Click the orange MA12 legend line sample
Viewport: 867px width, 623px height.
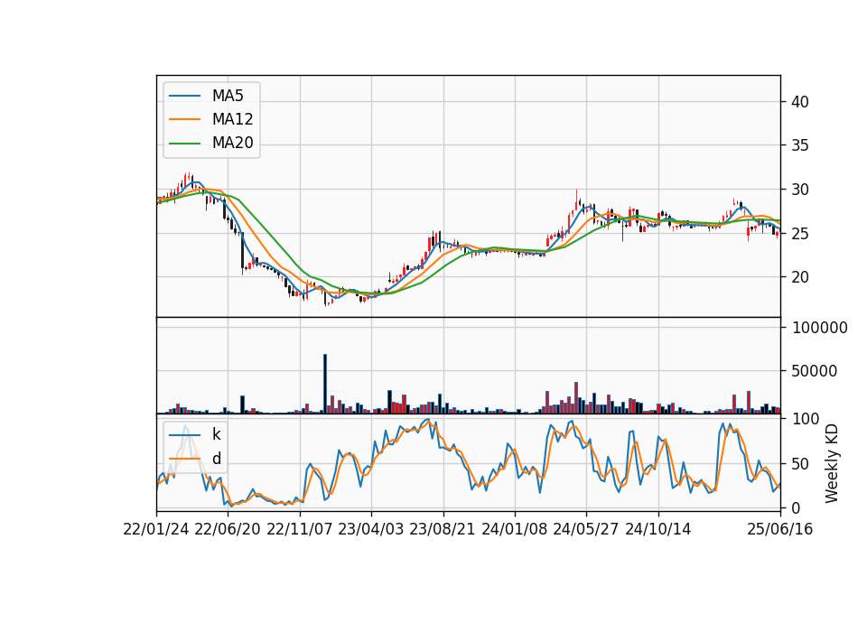coord(184,119)
